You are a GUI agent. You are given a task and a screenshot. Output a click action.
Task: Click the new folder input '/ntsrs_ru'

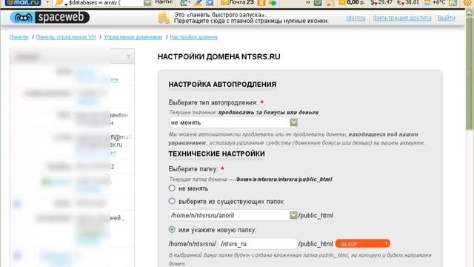click(258, 244)
